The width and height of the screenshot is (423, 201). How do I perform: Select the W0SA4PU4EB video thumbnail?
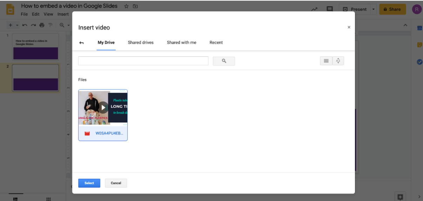click(103, 108)
